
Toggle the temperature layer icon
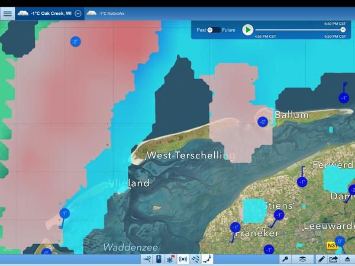click(x=159, y=259)
